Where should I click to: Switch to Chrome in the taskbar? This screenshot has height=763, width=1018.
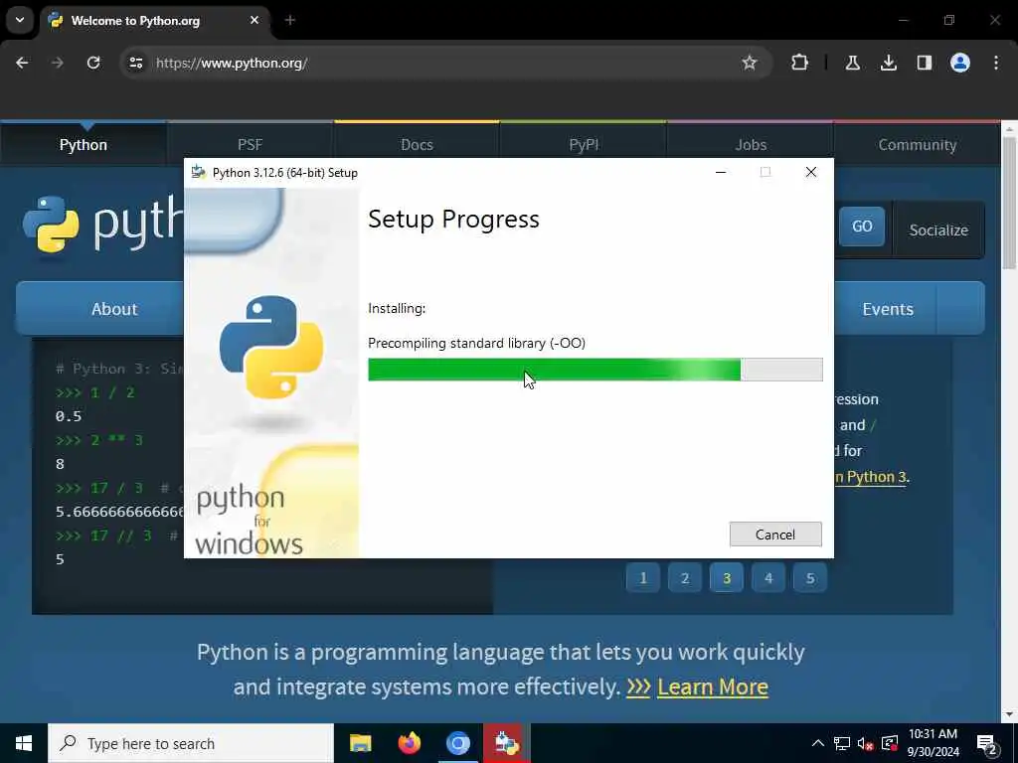click(x=457, y=743)
